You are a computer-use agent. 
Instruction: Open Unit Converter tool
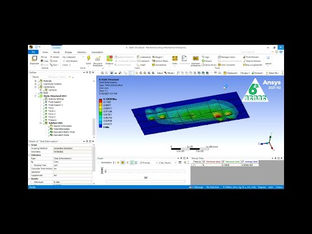tap(226, 65)
